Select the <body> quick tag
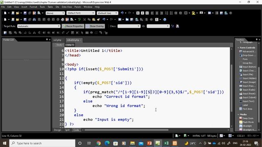This screenshot has height=147, width=262. click(60, 45)
